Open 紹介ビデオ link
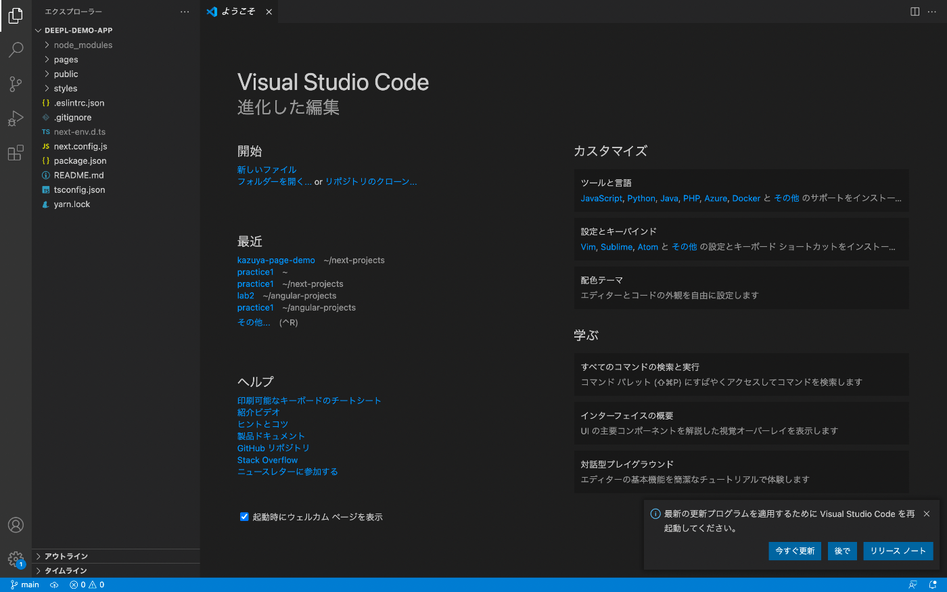 (x=258, y=413)
